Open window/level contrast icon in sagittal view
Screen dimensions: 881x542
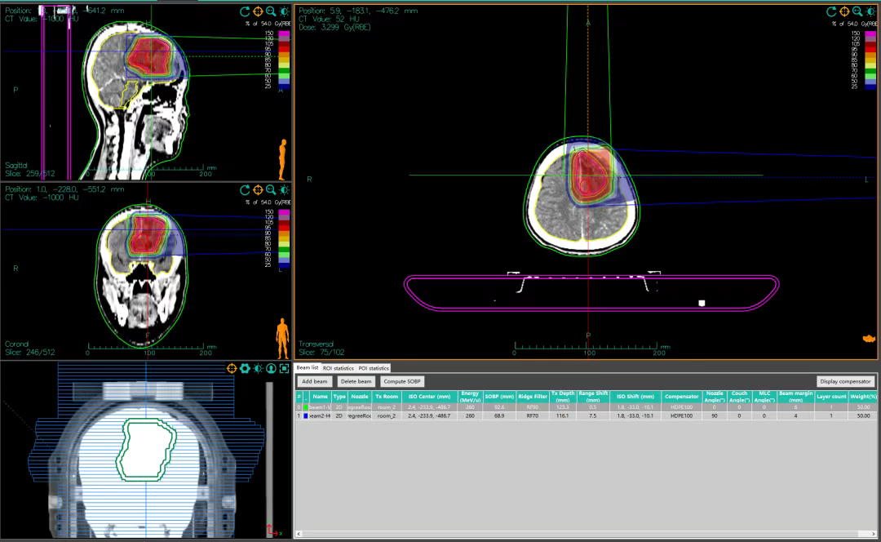coord(284,11)
